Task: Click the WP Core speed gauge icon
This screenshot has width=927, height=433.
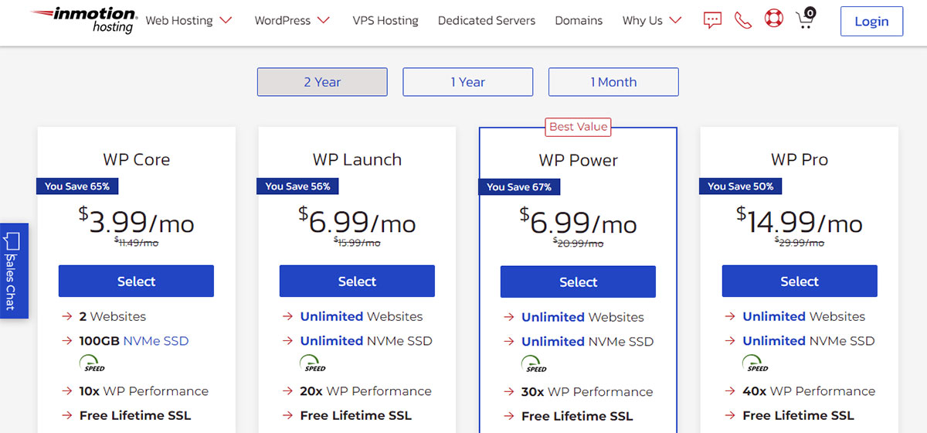Action: click(x=92, y=363)
